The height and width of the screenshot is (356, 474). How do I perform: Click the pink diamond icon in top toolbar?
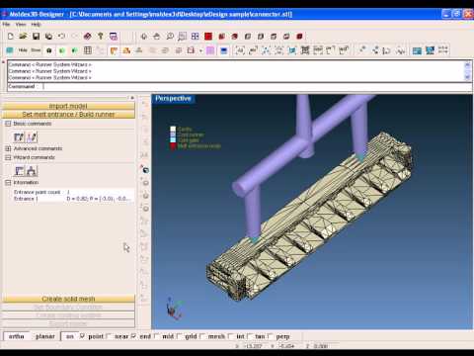point(87,37)
